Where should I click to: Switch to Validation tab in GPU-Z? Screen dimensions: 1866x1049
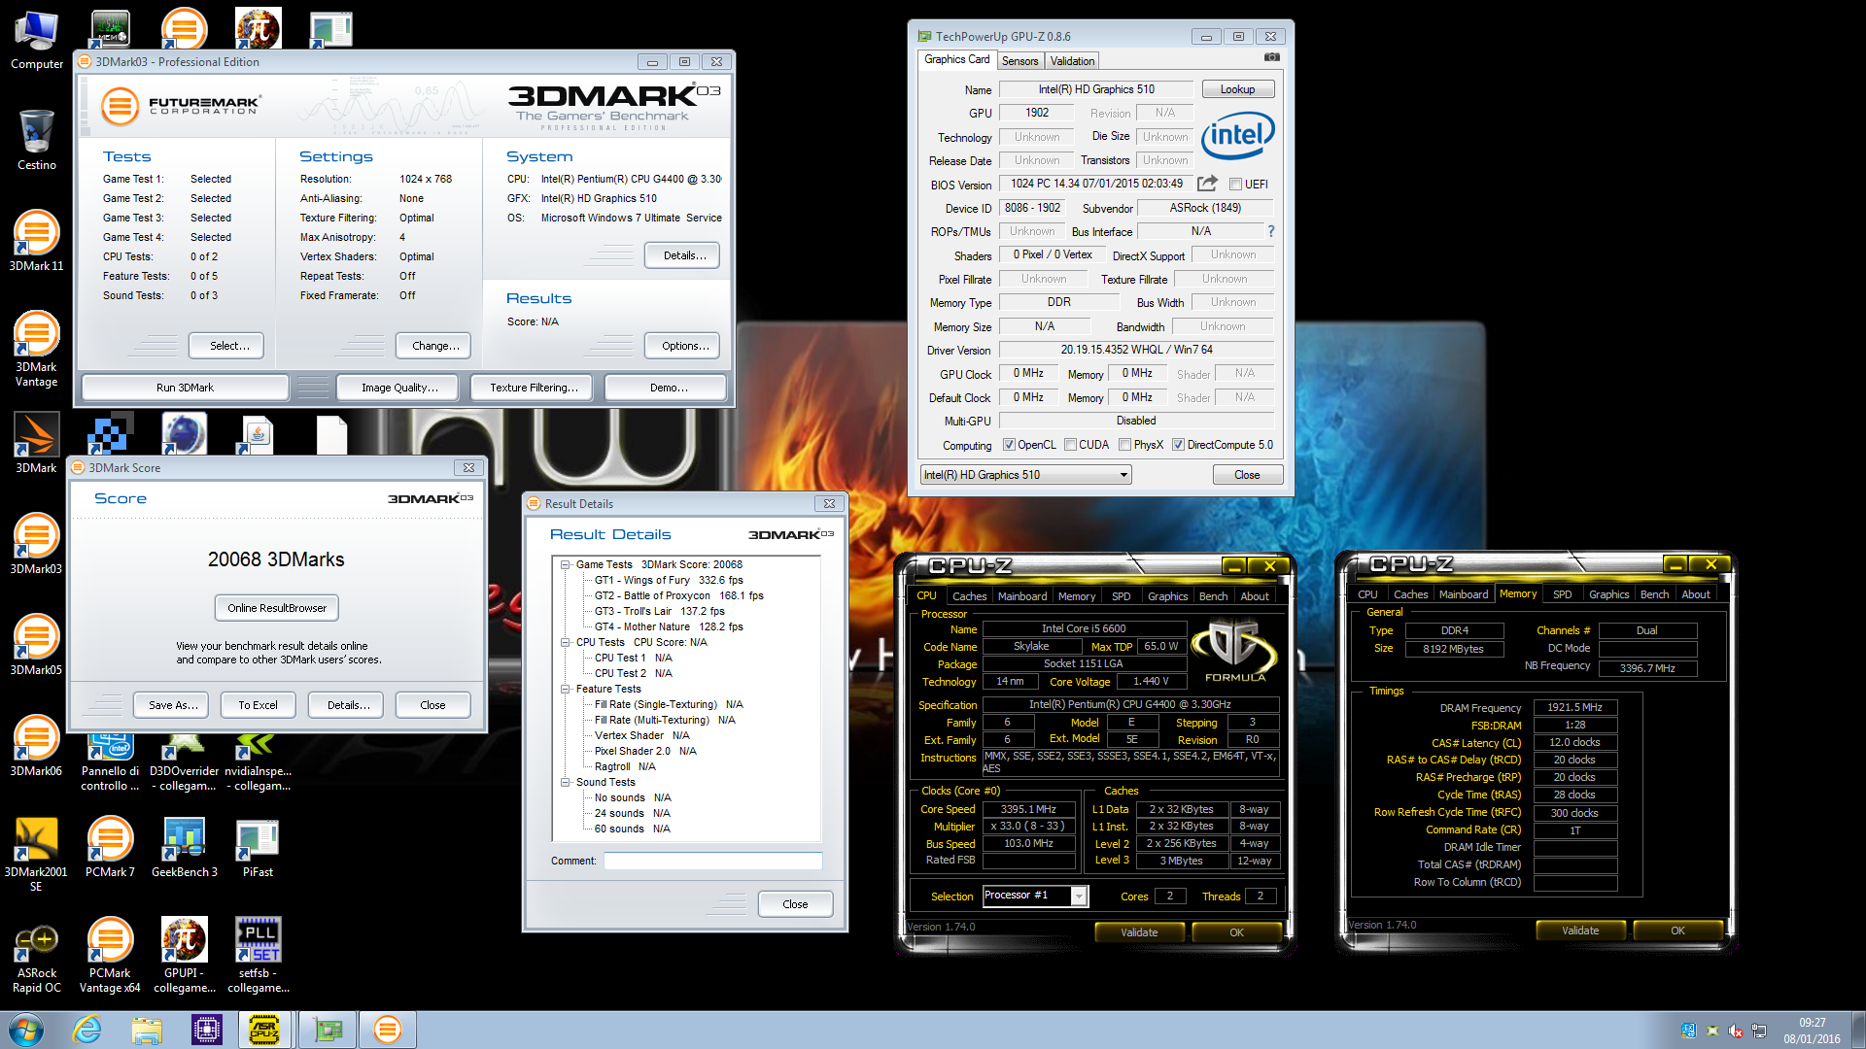pos(1072,60)
